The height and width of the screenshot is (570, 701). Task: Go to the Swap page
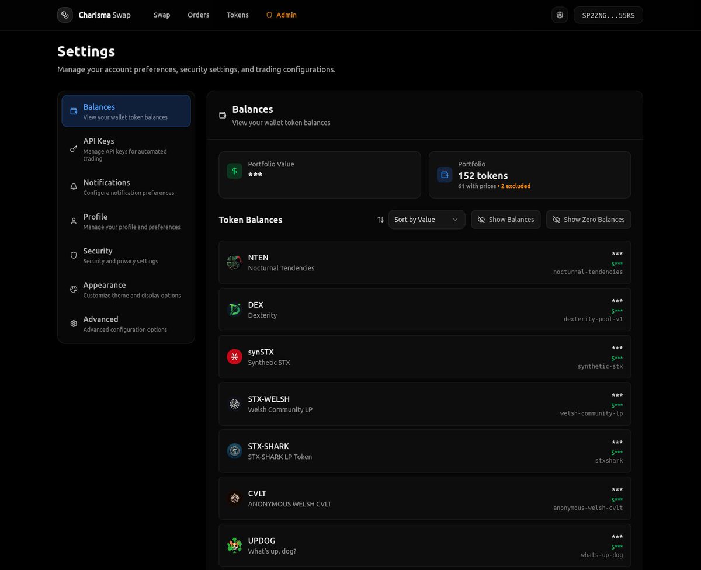click(x=162, y=15)
